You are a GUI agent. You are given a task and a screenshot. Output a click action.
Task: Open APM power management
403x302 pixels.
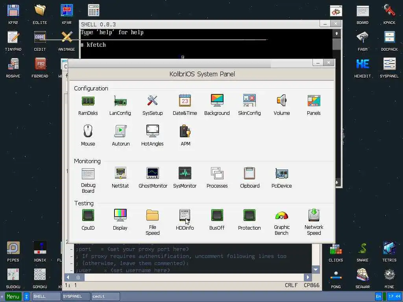(185, 136)
